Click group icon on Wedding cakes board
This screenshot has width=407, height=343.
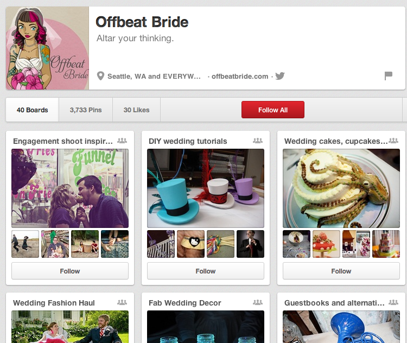[x=393, y=141]
